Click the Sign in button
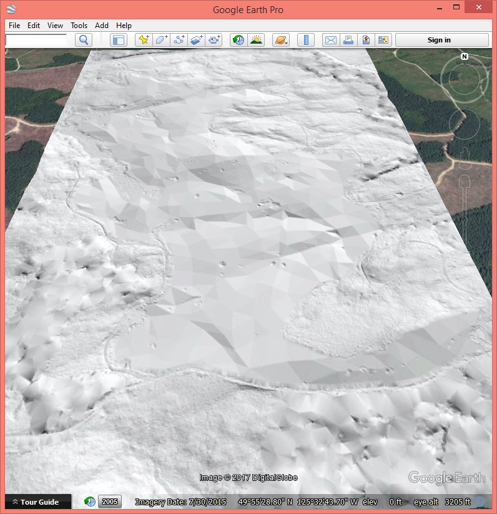The width and height of the screenshot is (497, 514). (x=441, y=40)
